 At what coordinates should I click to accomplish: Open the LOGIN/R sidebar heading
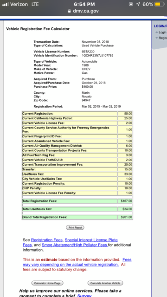point(161,26)
